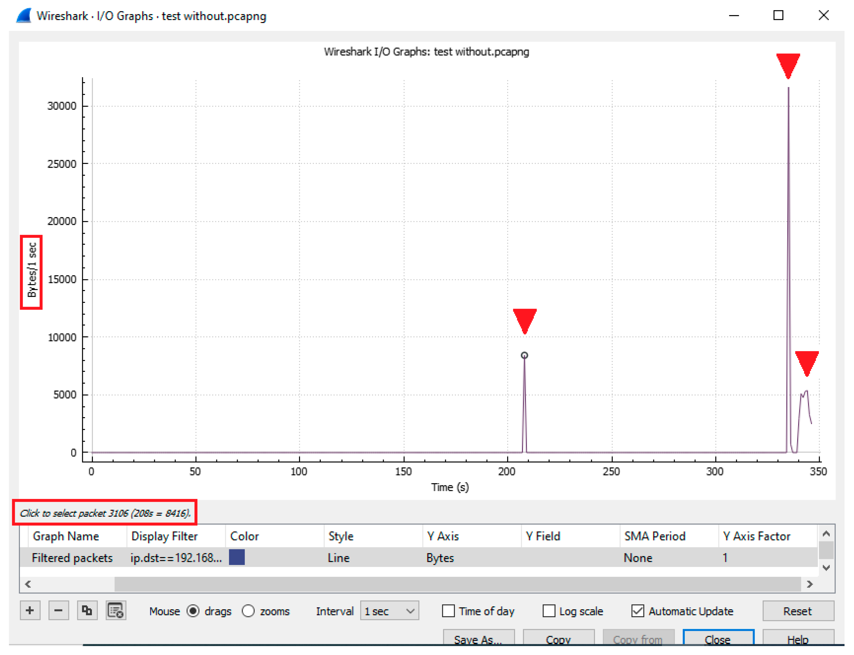Click the graph table scroll up arrow

(826, 534)
